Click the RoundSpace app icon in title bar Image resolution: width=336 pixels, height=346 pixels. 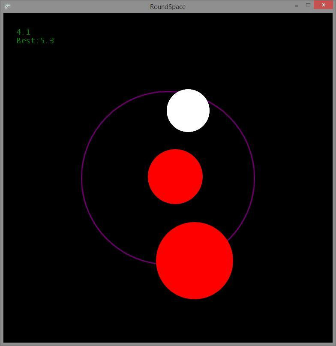click(7, 6)
